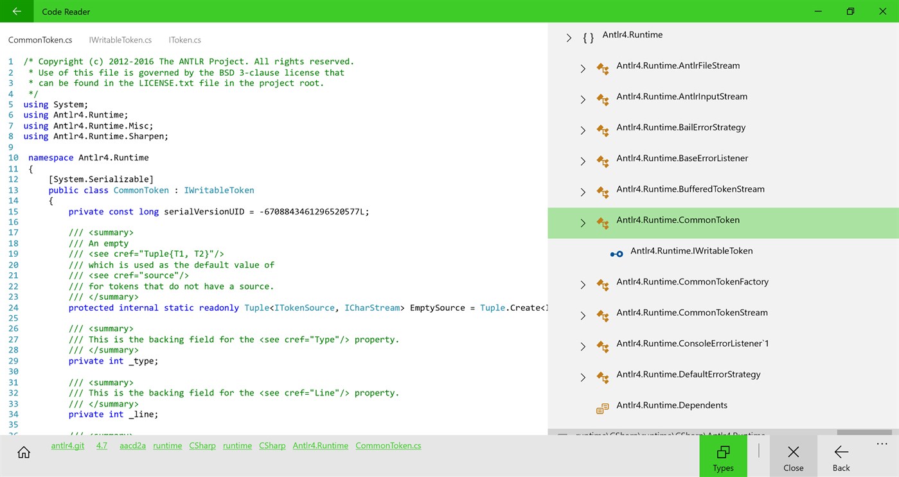Open the more options ellipsis menu
Viewport: 899px width, 477px height.
tap(881, 444)
